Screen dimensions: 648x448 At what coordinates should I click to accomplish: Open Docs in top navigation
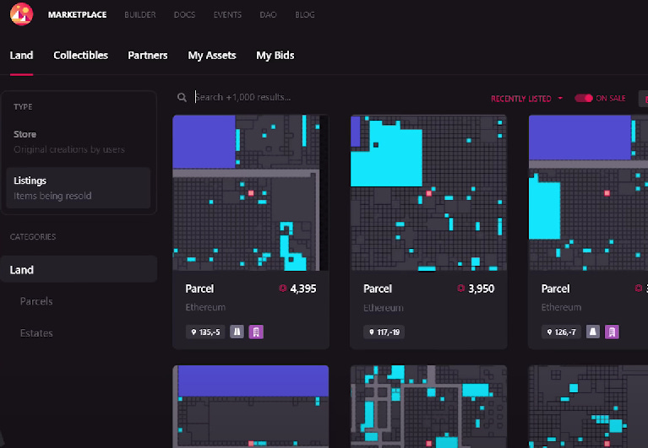click(184, 15)
